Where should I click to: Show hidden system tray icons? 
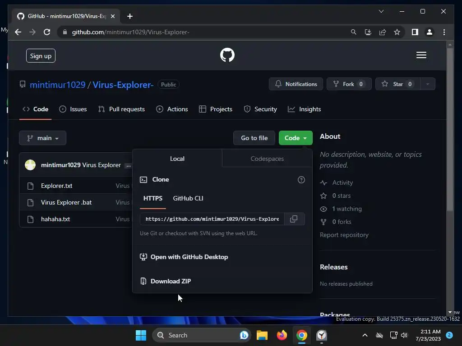365,335
